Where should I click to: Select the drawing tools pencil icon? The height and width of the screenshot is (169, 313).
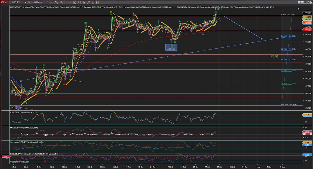click(x=56, y=2)
